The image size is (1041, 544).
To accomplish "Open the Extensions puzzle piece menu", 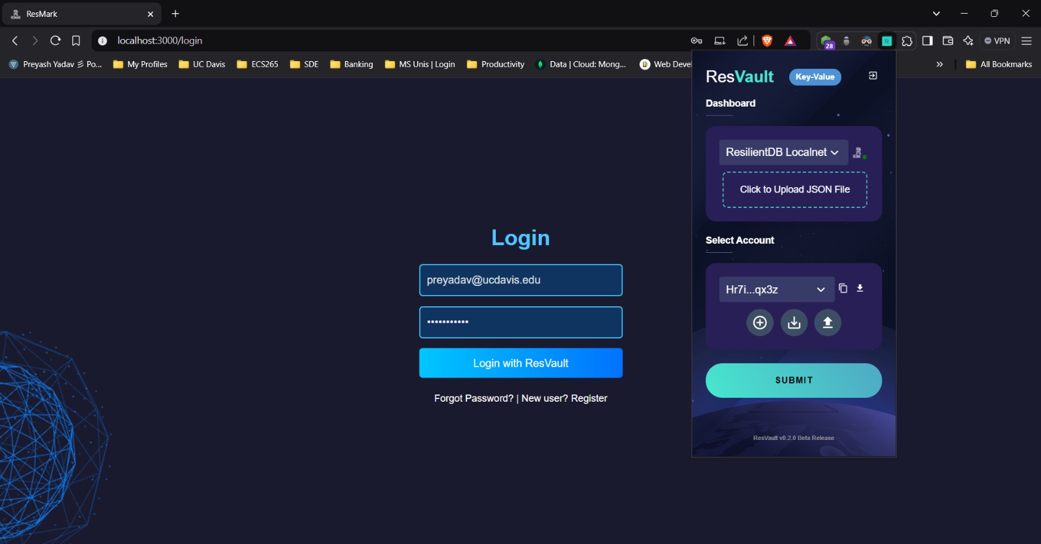I will (907, 41).
